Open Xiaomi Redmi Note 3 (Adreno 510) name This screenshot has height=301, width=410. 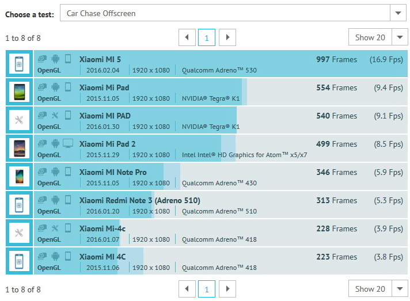click(x=140, y=200)
